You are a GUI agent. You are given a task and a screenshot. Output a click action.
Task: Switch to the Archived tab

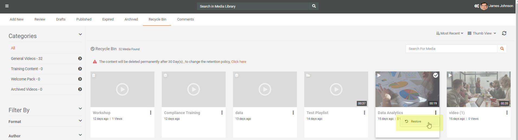(131, 19)
